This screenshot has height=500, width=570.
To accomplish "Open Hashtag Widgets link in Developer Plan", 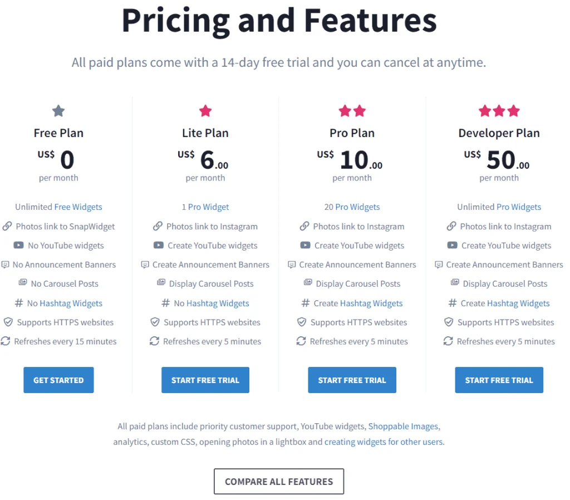I will tap(518, 303).
